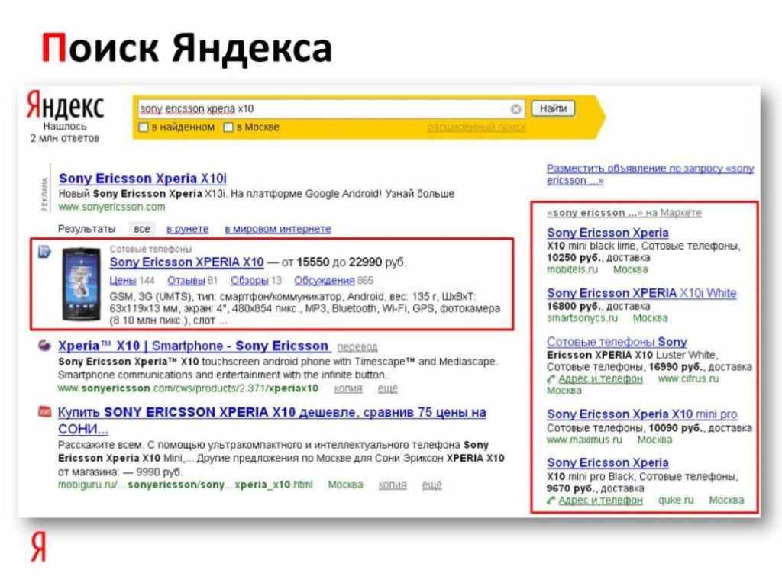Viewport: 782px width, 586px height.
Task: Open 'Сотовые телефоны Sony' offer link
Action: point(617,342)
